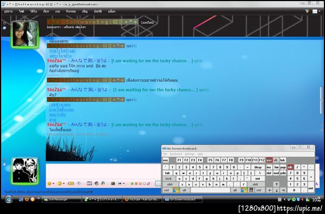Toggle the slk scroll lock key
This screenshot has width=325, height=214.
point(276,160)
